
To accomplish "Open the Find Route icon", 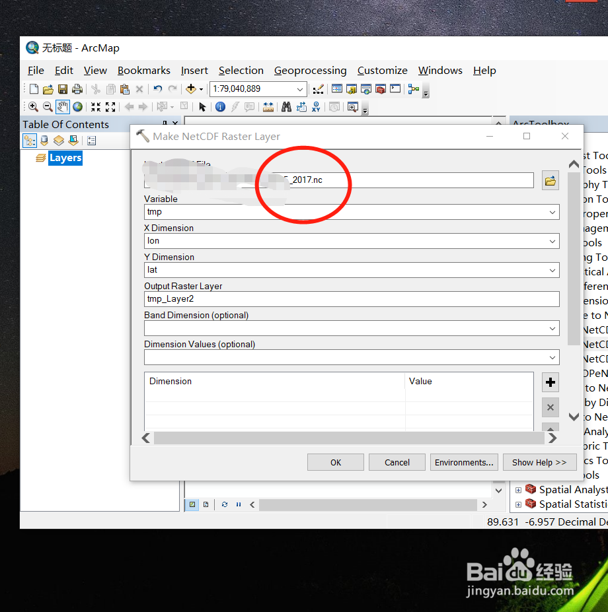I will tap(301, 106).
